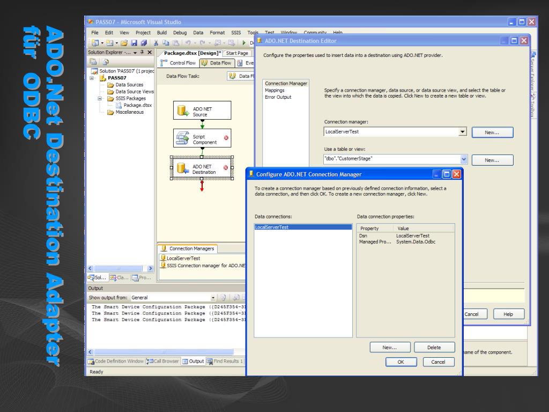Click Cancel in Configure ADO.NET Connection Manager
549x412 pixels.
point(439,362)
